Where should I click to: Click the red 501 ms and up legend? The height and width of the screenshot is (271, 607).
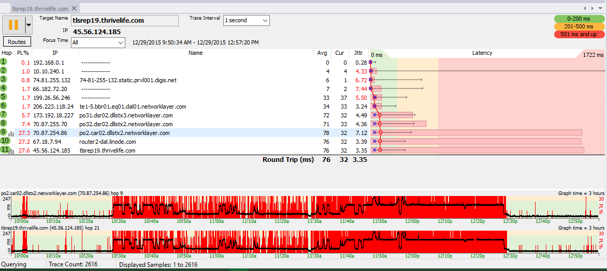[579, 35]
